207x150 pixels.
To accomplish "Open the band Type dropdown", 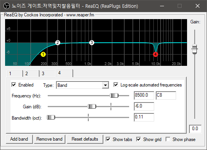I will click(x=83, y=85).
